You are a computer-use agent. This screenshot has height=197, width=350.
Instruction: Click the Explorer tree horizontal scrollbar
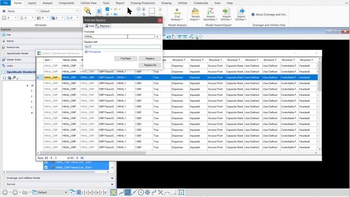pyautogui.click(x=50, y=172)
